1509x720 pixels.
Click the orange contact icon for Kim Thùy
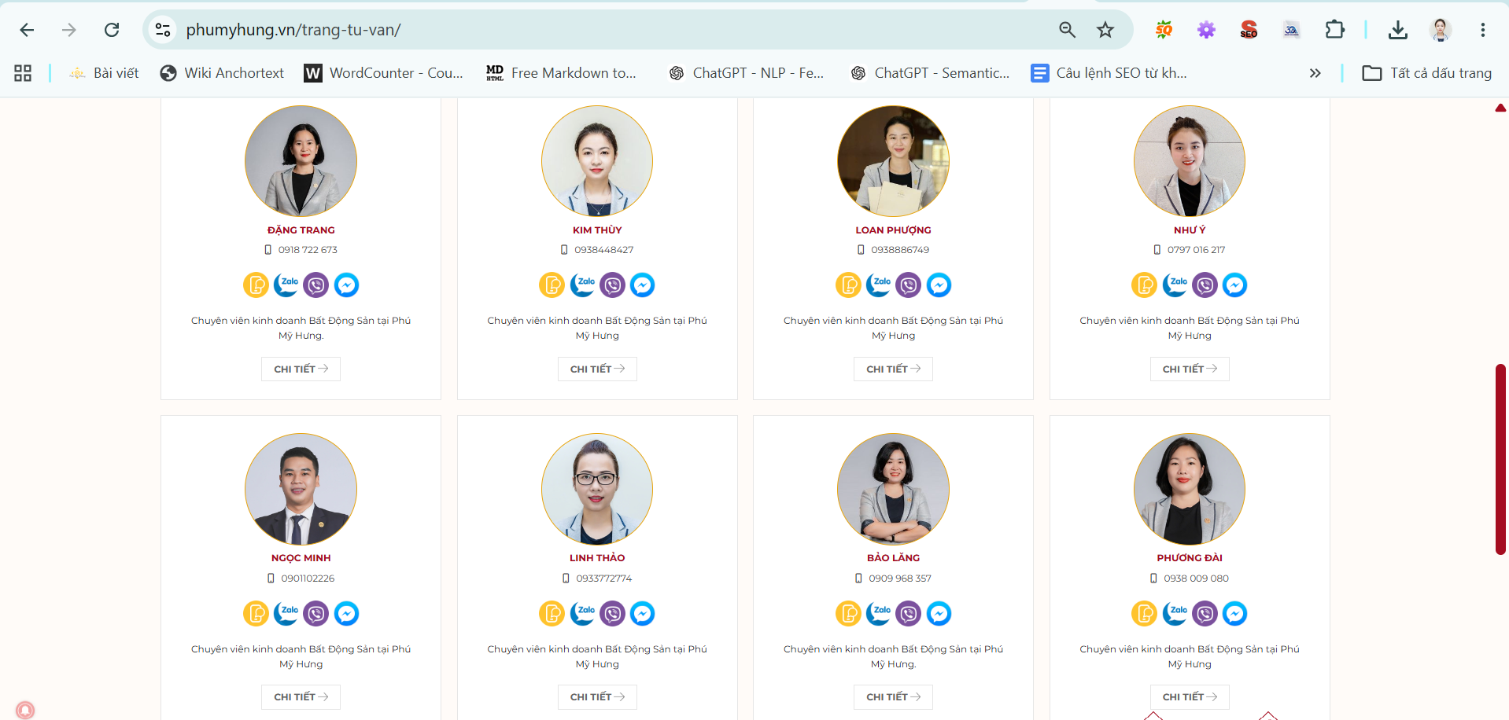[552, 285]
